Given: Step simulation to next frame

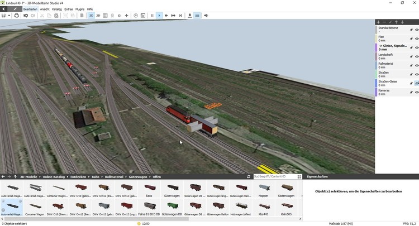Looking at the screenshot, I should (180, 16).
